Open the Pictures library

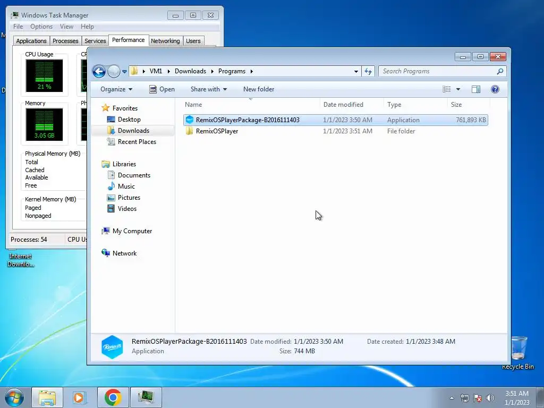129,198
